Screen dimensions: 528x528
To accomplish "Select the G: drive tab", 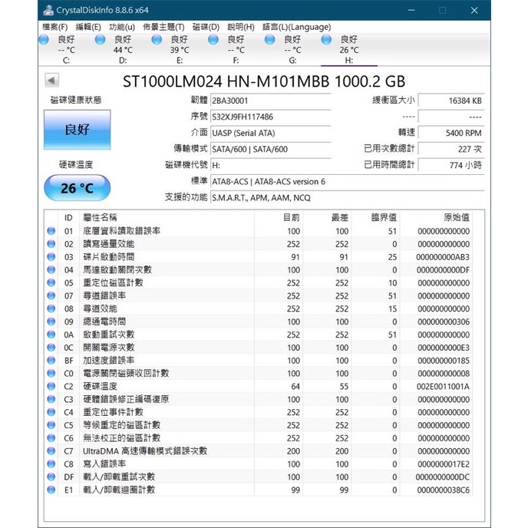I will pyautogui.click(x=292, y=49).
